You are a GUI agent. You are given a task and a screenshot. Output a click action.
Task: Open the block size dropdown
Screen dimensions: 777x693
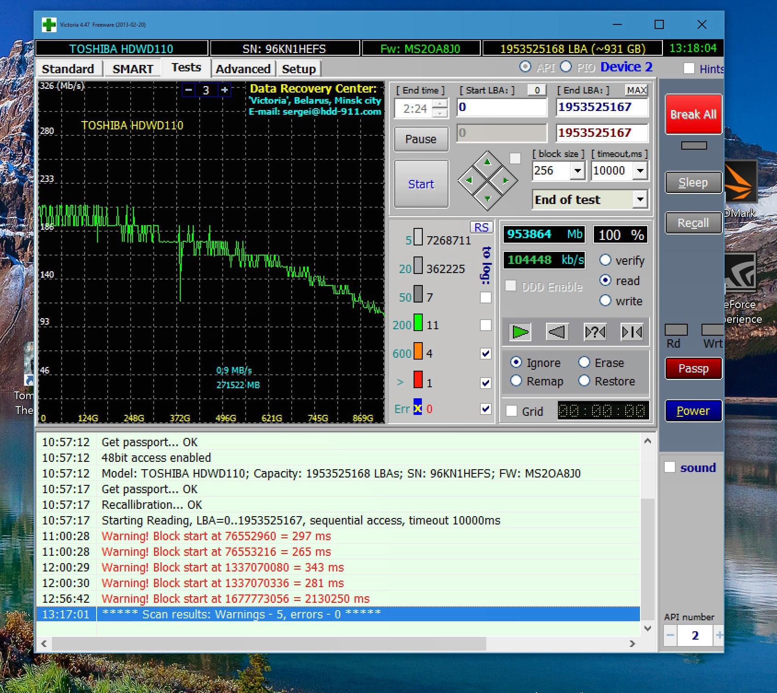tap(577, 171)
